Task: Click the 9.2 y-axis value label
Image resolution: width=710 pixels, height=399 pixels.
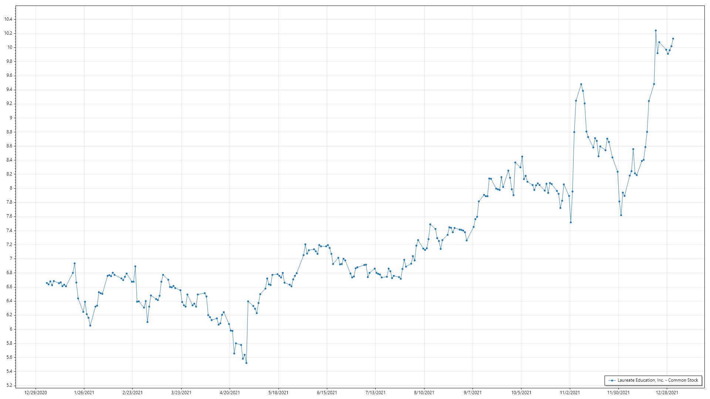Action: coord(9,104)
